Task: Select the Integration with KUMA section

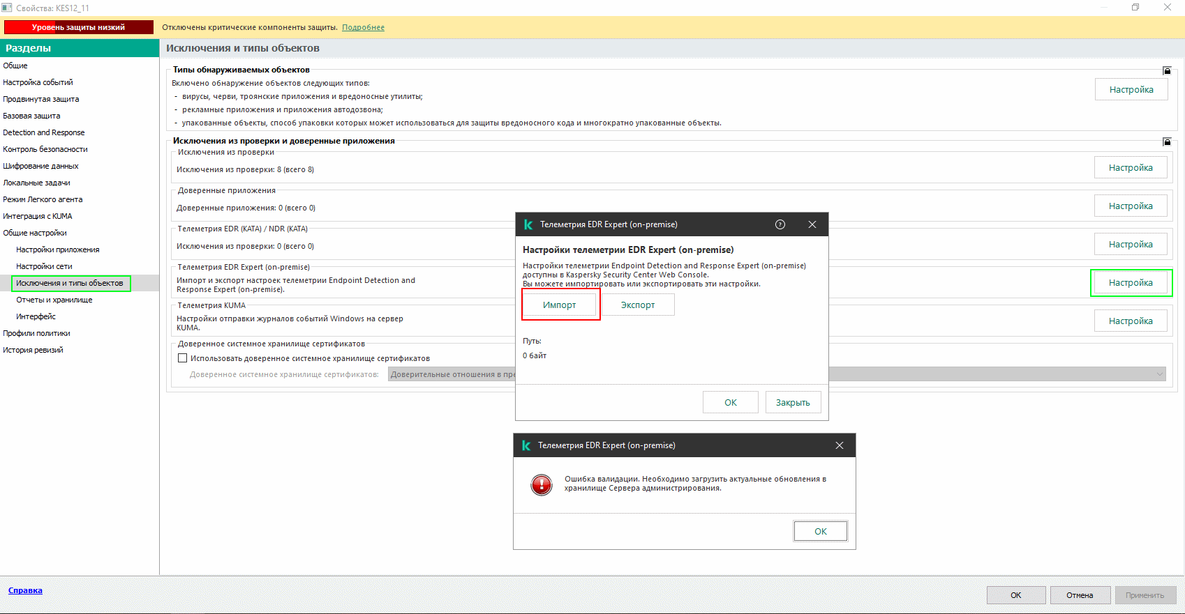Action: point(38,216)
